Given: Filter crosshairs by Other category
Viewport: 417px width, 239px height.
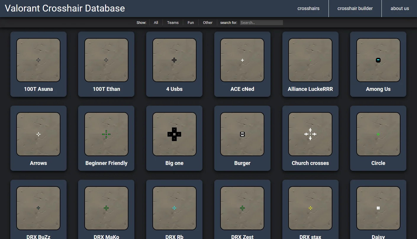Looking at the screenshot, I should tap(207, 22).
